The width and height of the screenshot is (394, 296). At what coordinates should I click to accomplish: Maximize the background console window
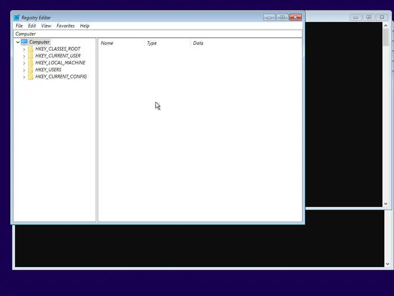click(369, 17)
